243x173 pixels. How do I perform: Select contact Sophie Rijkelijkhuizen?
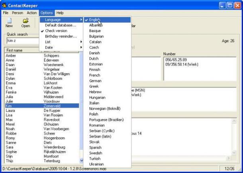[42, 152]
